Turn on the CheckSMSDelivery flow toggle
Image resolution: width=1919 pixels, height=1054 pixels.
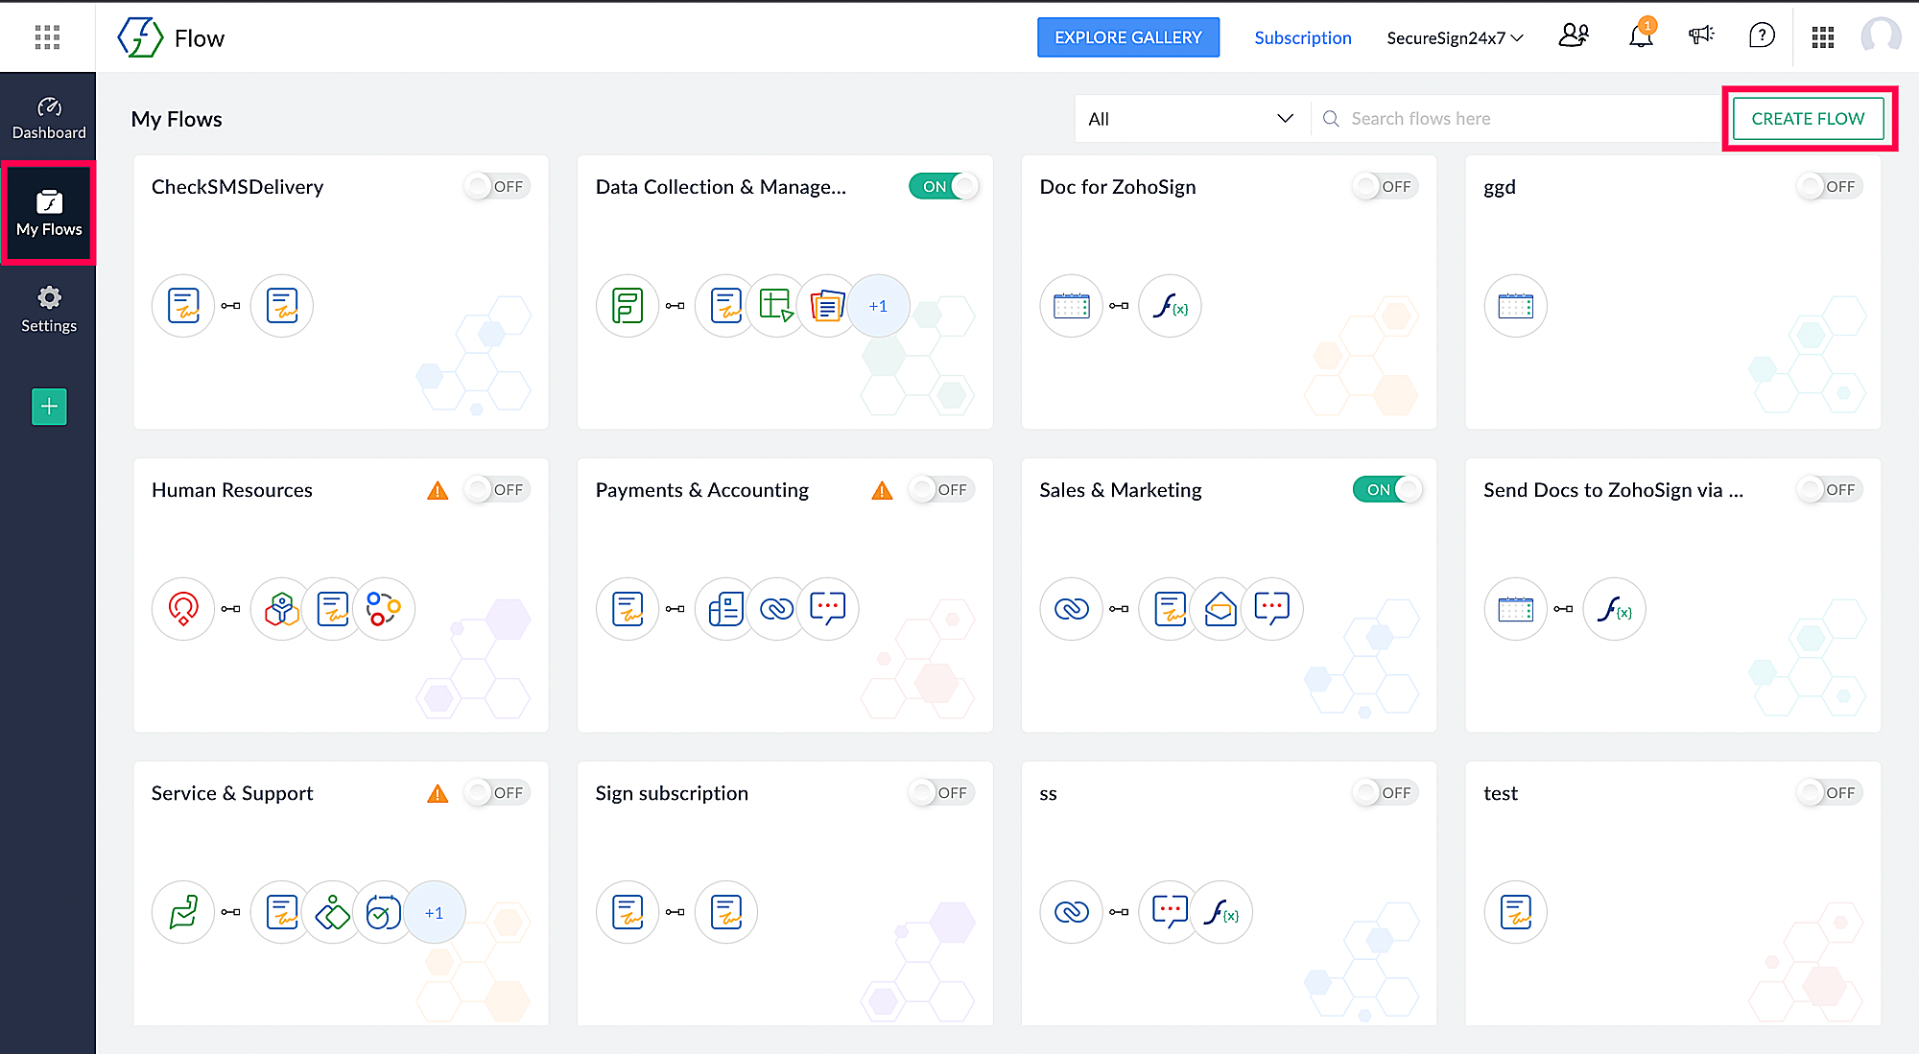[x=496, y=186]
